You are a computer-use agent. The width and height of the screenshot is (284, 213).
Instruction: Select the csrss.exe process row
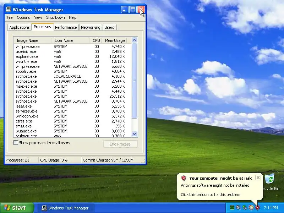72,121
